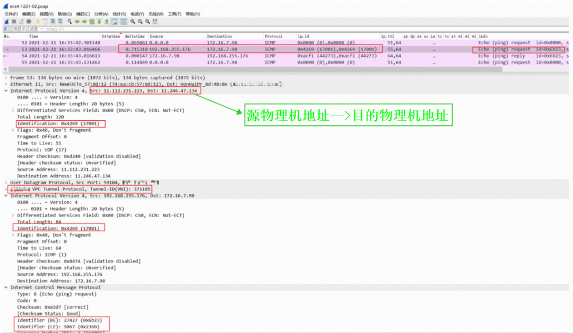
Task: Collapse the inner IPv4 node, Src 192.168.255.176
Action: click(6, 195)
